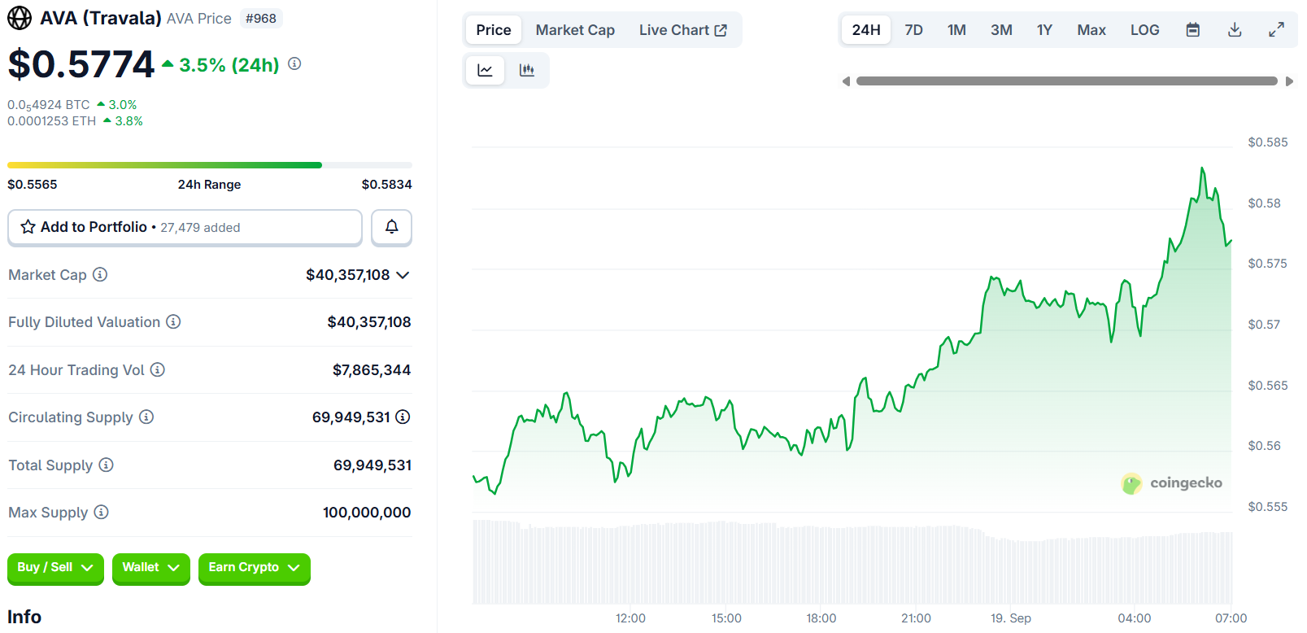Click the 3.5% (24h) change text
The image size is (1307, 633).
tap(229, 65)
